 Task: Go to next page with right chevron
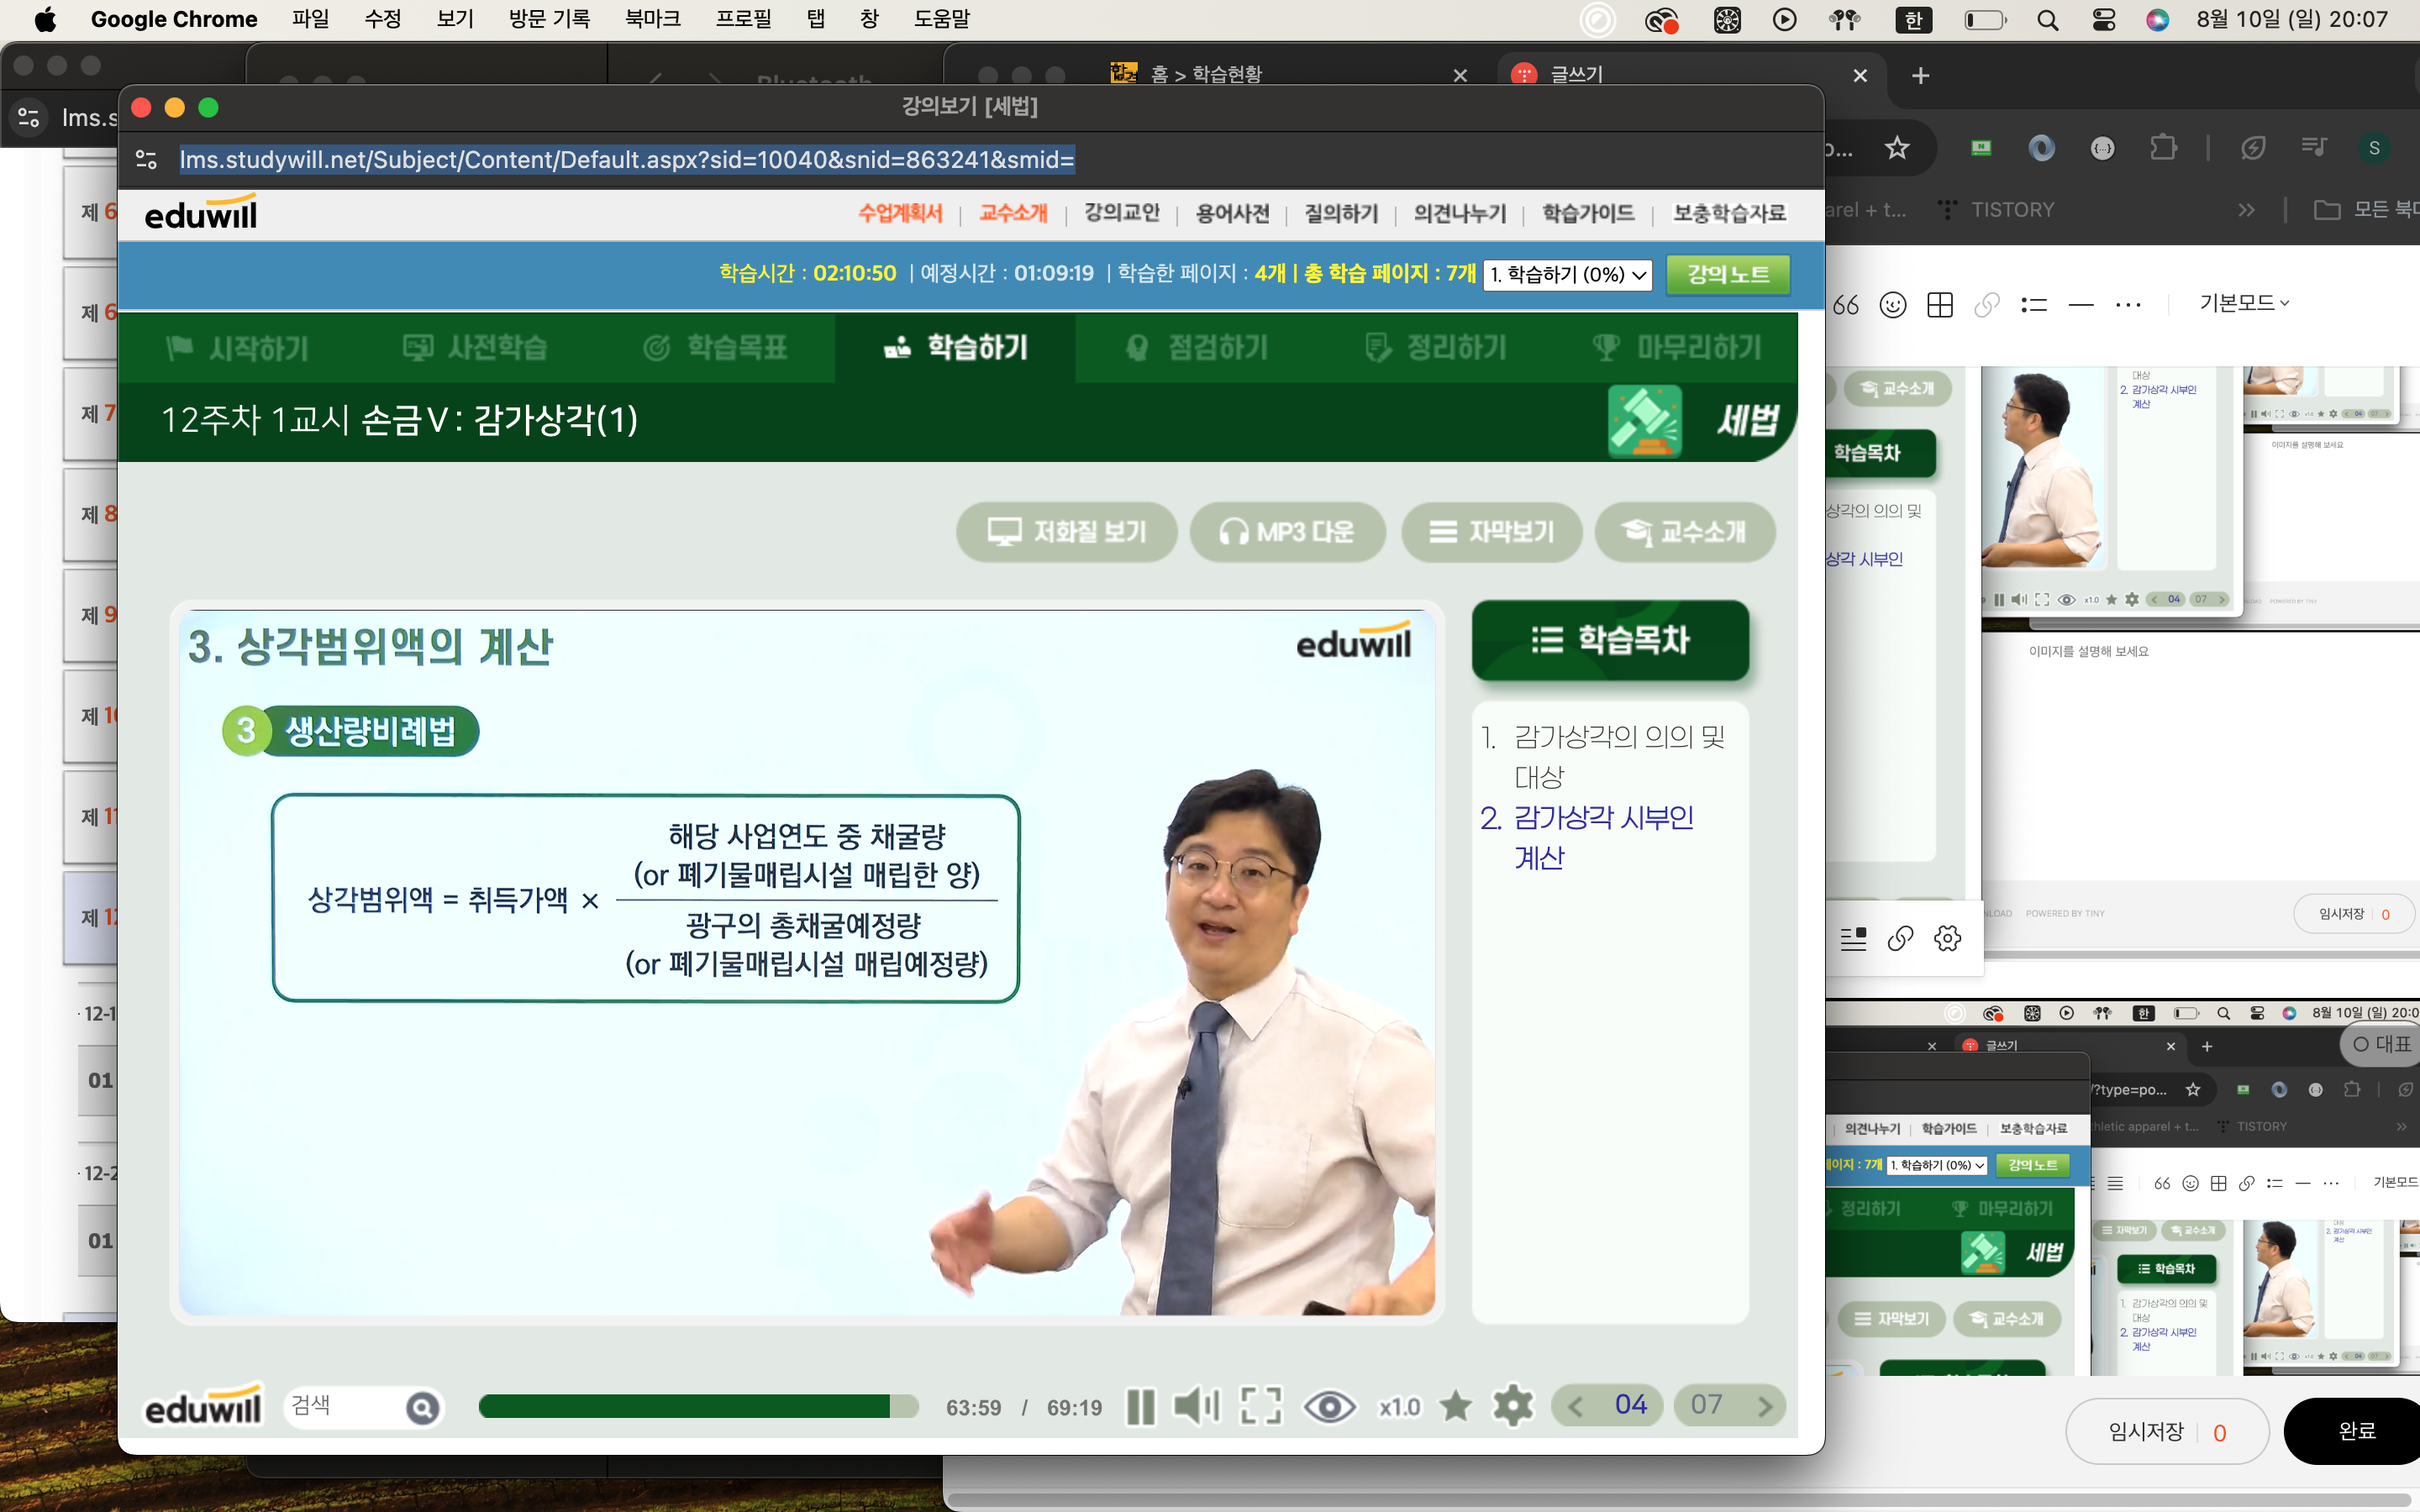[1765, 1406]
